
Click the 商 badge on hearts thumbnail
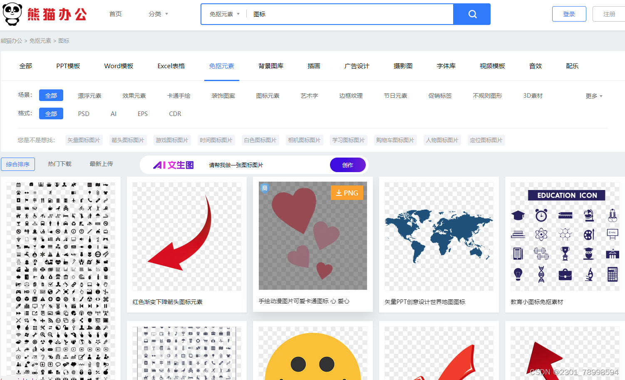coord(265,188)
